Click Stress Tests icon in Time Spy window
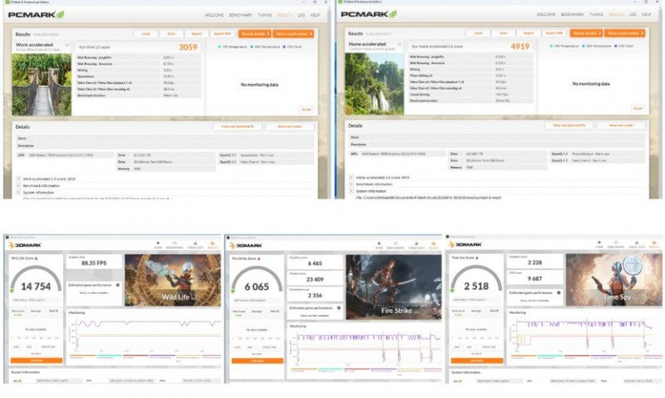 tap(636, 244)
